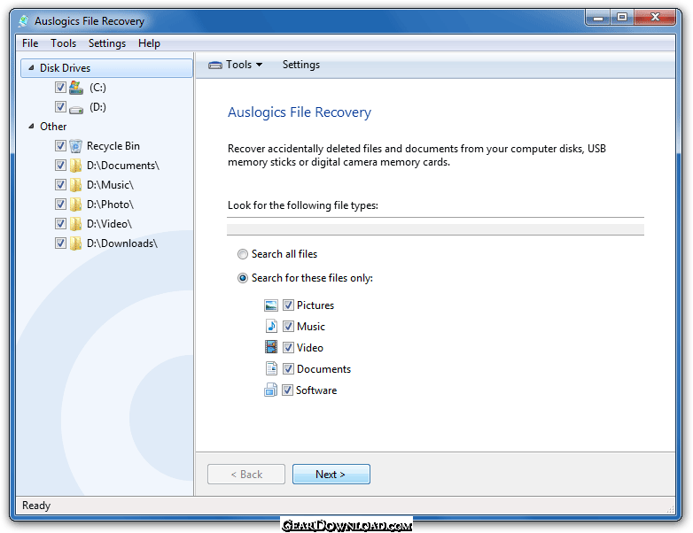This screenshot has height=533, width=693.
Task: Select the Search all files radio button
Action: coord(243,254)
